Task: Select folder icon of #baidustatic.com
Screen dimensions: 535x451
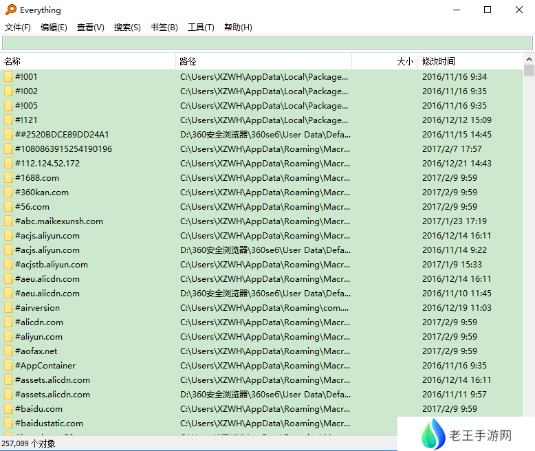Action: point(8,423)
